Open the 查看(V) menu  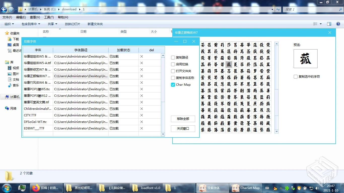point(35,17)
